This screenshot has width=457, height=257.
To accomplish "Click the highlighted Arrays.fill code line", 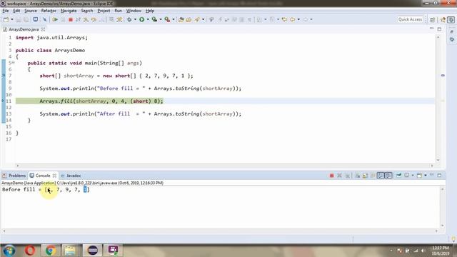I will (101, 101).
